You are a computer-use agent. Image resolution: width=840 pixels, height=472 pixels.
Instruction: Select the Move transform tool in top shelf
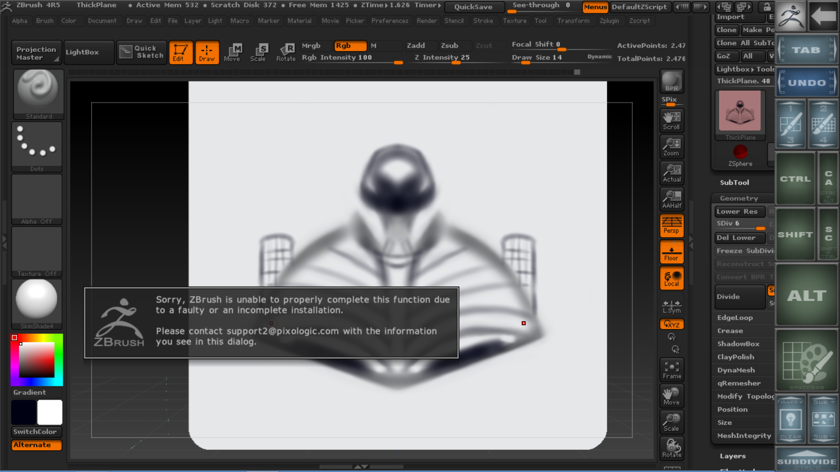(233, 52)
